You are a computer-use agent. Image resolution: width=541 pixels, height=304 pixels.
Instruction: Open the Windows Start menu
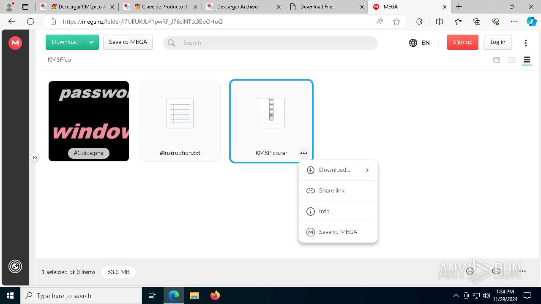pyautogui.click(x=10, y=296)
